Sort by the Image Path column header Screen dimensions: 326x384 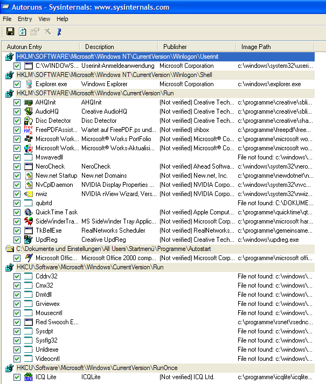pos(275,46)
